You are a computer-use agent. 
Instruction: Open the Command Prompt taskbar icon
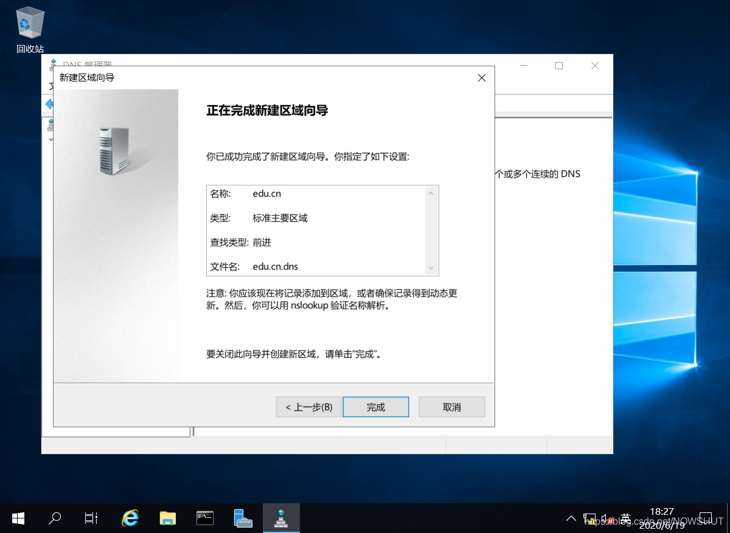pos(205,518)
